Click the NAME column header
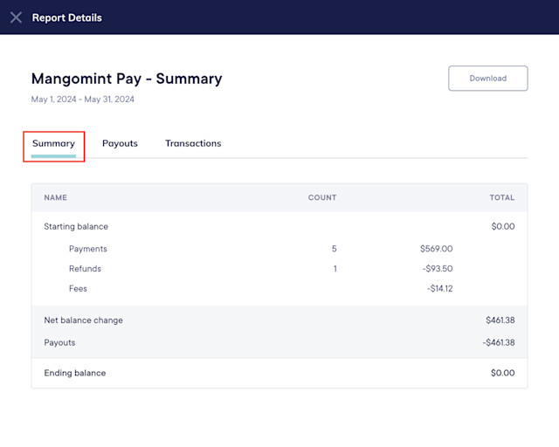Viewport: 559px width, 447px height. [55, 197]
